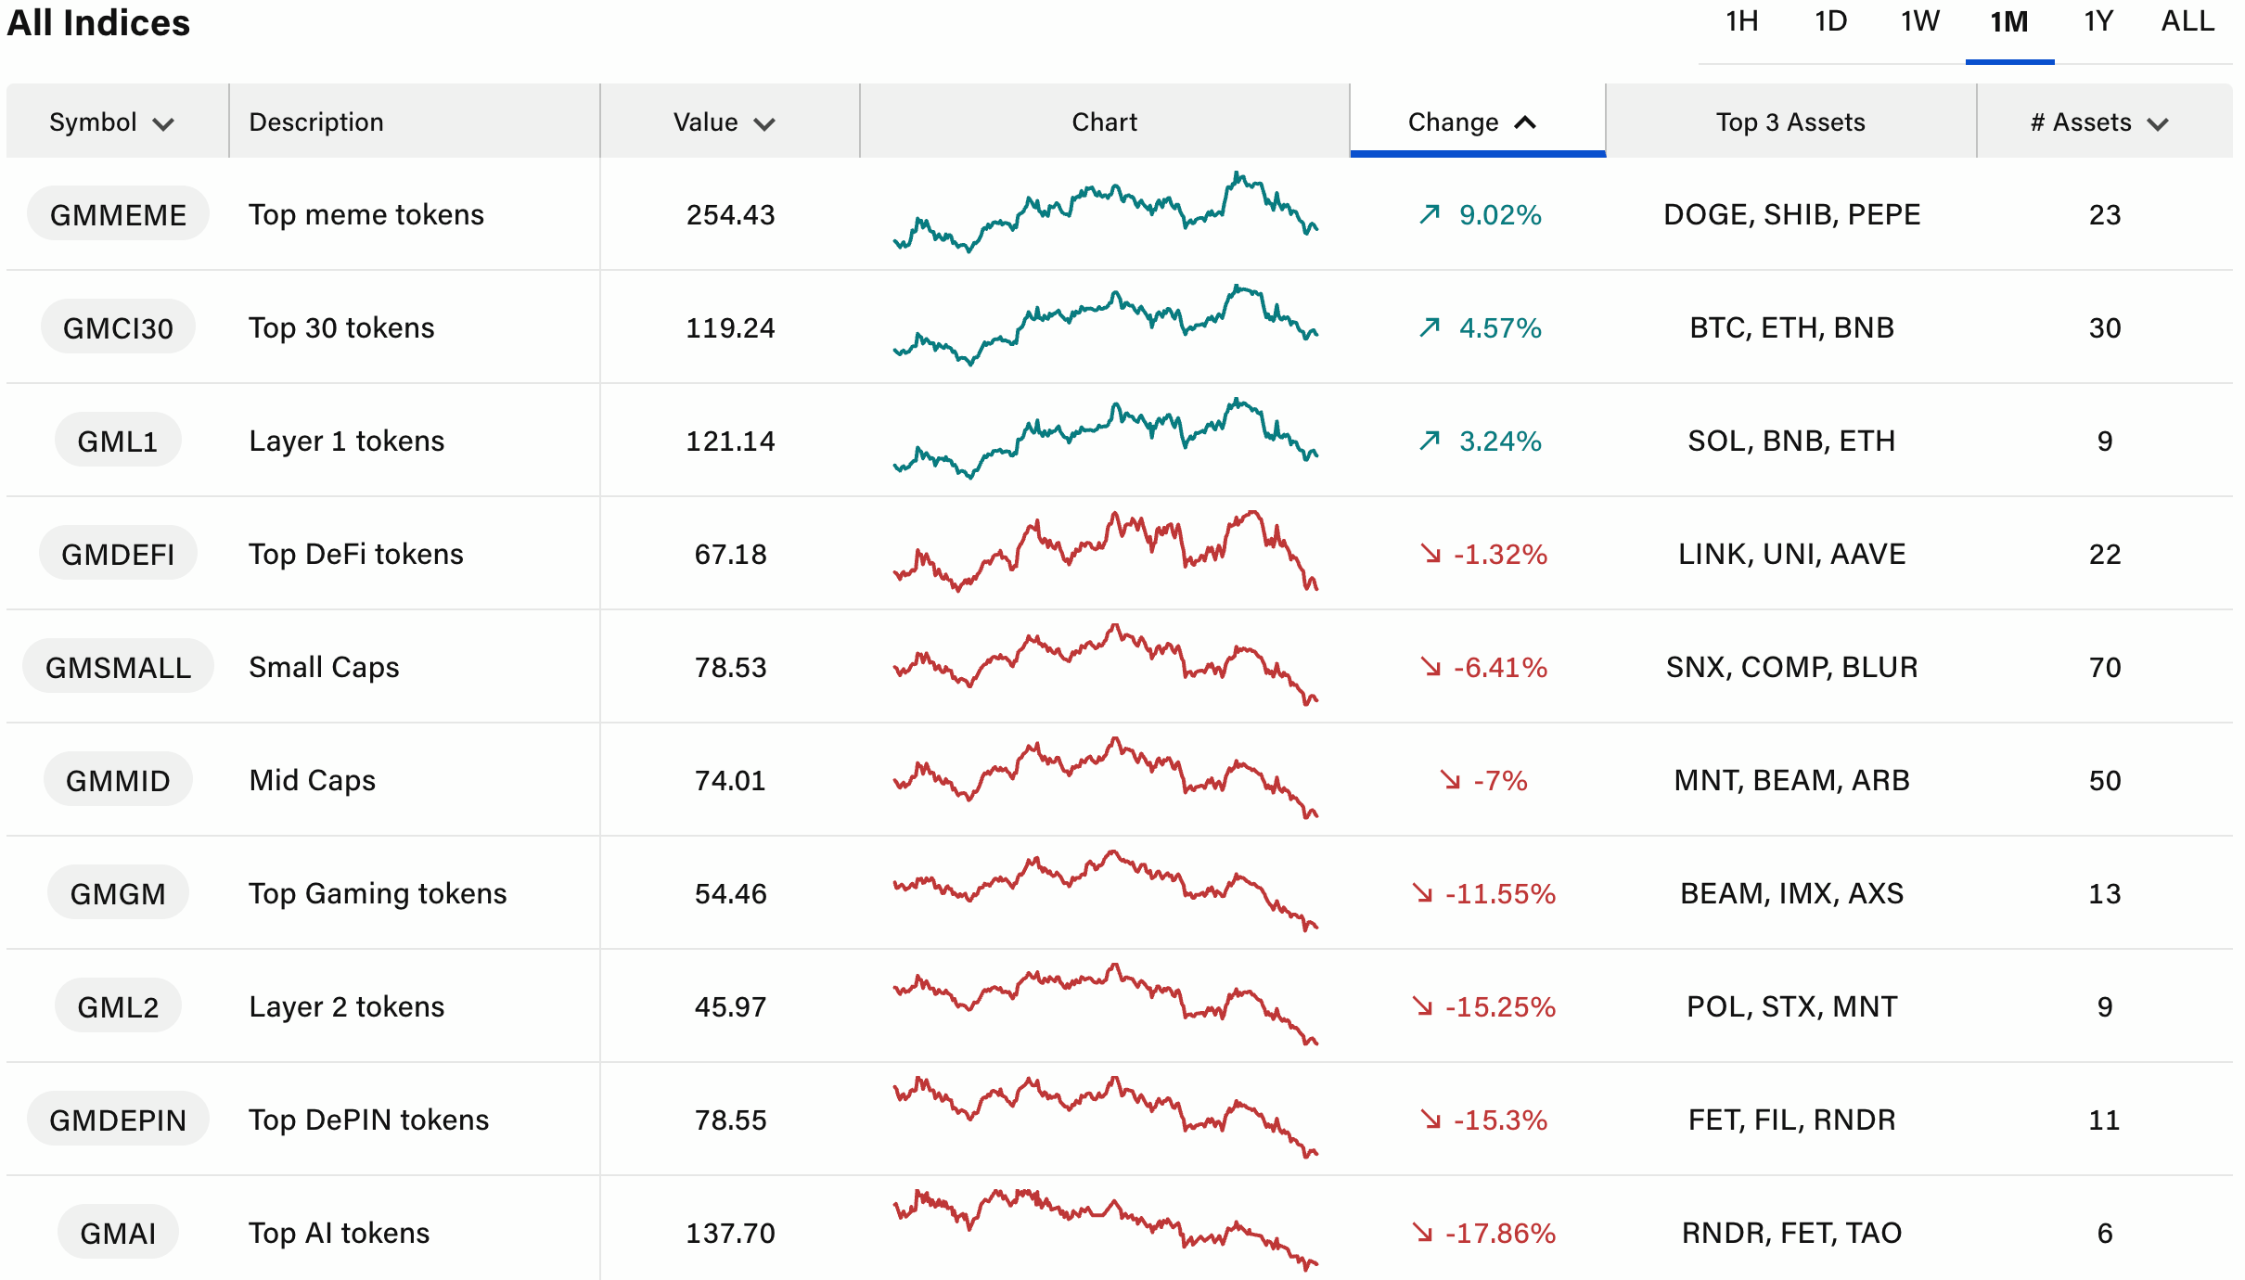Open the GMCI30 symbol badge
2245x1280 pixels.
(x=118, y=327)
